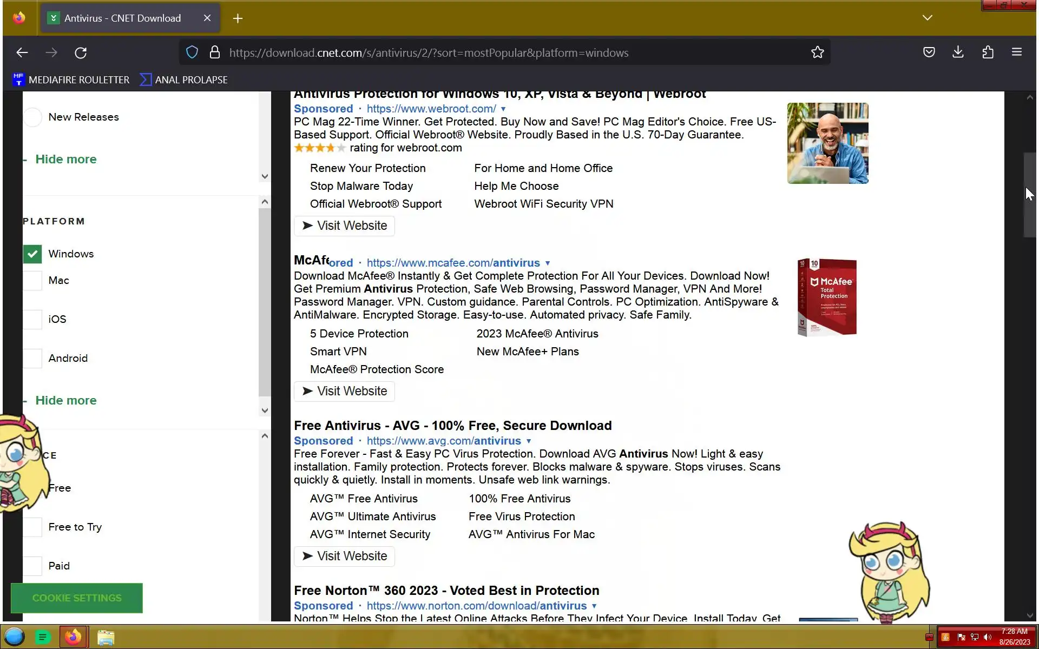Open the mcafee.com ad URL dropdown arrow
The width and height of the screenshot is (1039, 649).
(548, 263)
